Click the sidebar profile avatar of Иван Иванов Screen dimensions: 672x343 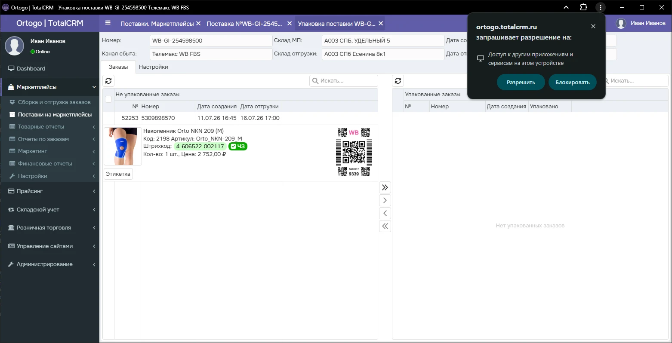14,46
